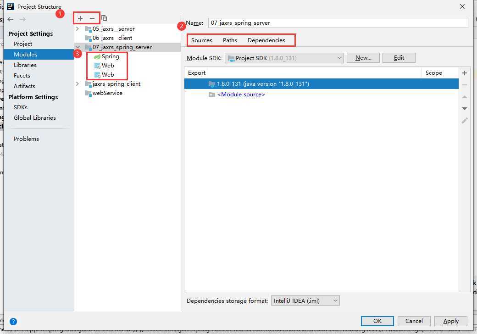The height and width of the screenshot is (334, 477).
Task: Click the 06_jaxrs_client module folder icon
Action: tap(88, 39)
